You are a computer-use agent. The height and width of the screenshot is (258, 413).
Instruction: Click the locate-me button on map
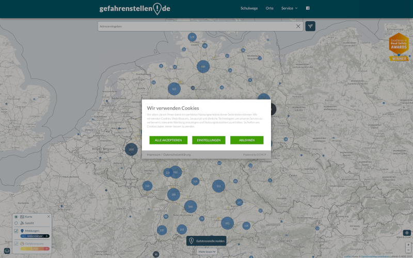point(407,233)
